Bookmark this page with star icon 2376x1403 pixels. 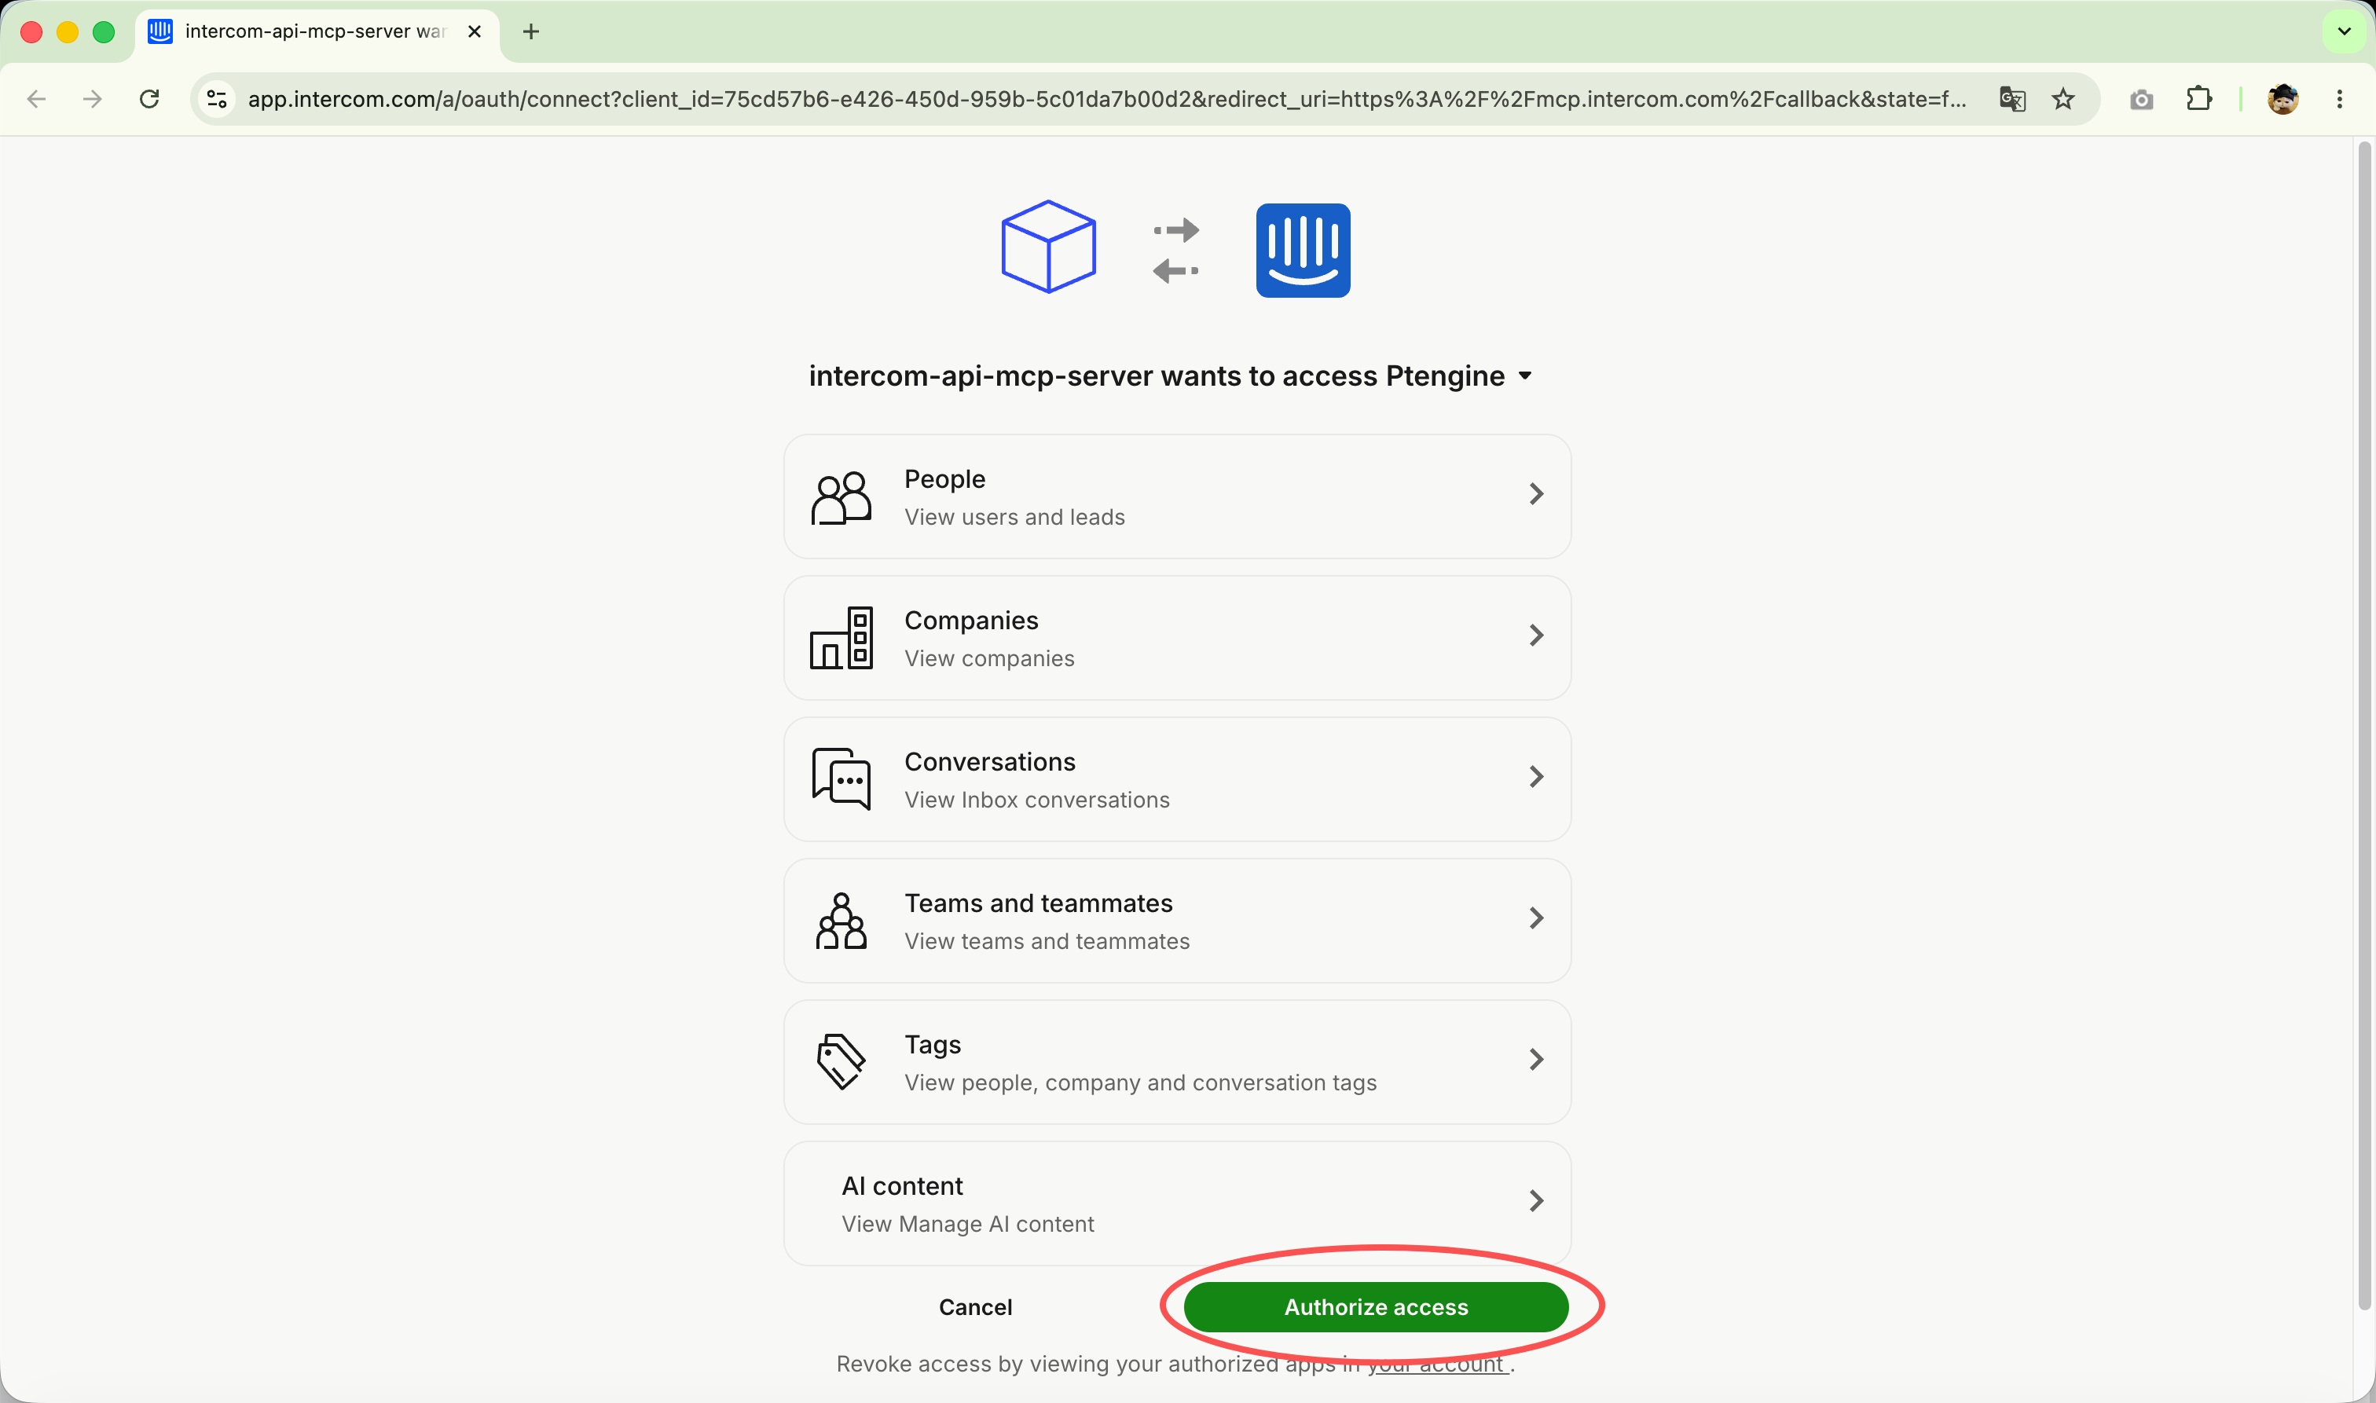2063,99
